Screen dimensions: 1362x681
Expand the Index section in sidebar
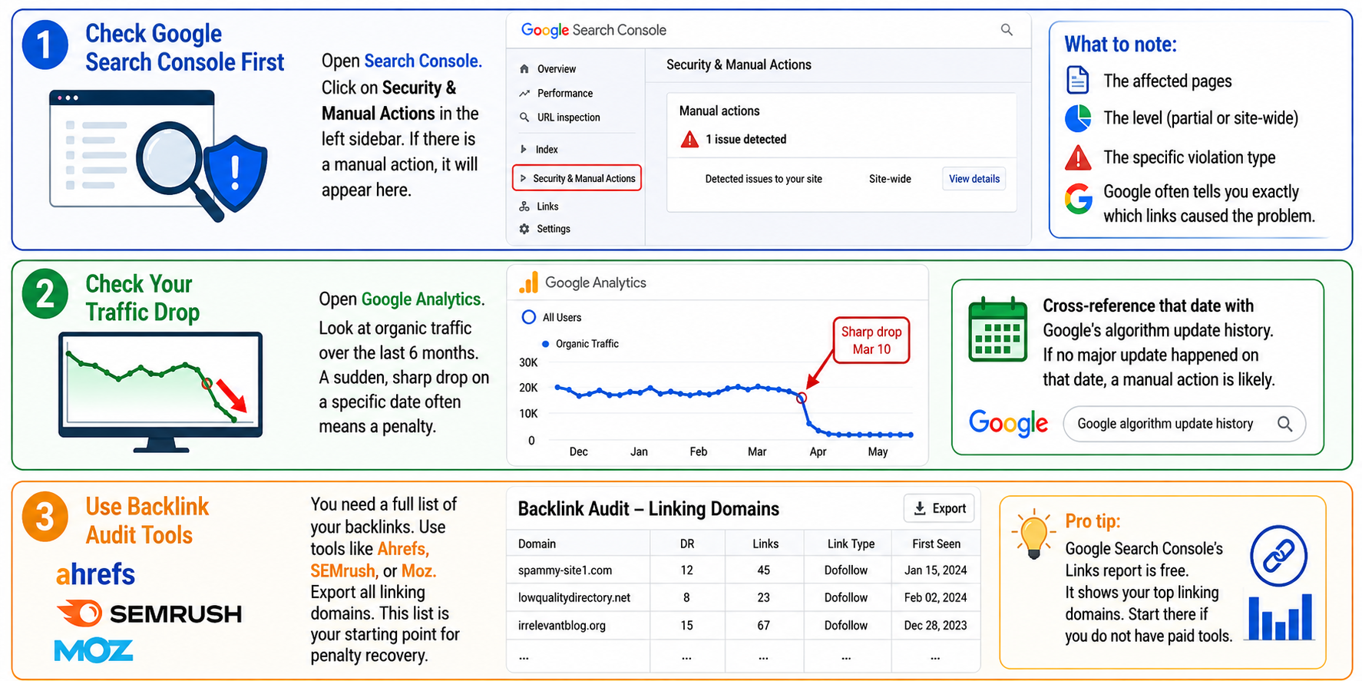point(539,150)
